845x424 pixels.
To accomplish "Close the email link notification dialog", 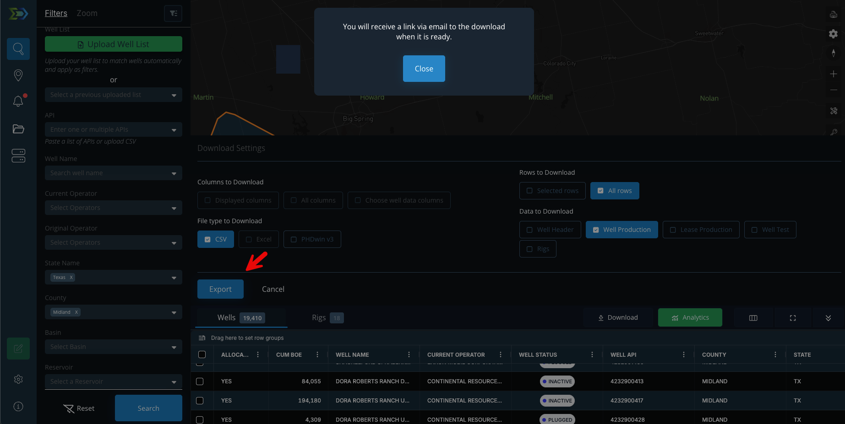I will (x=424, y=69).
